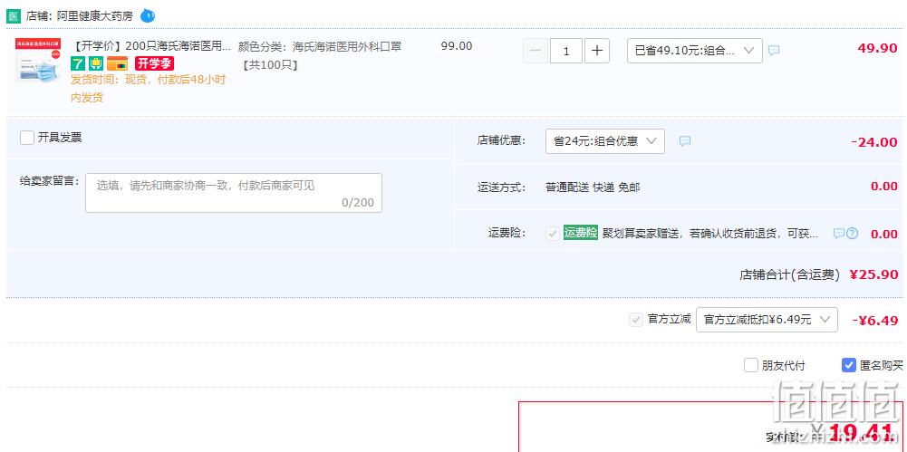Click the orange credit card icon

tap(118, 63)
